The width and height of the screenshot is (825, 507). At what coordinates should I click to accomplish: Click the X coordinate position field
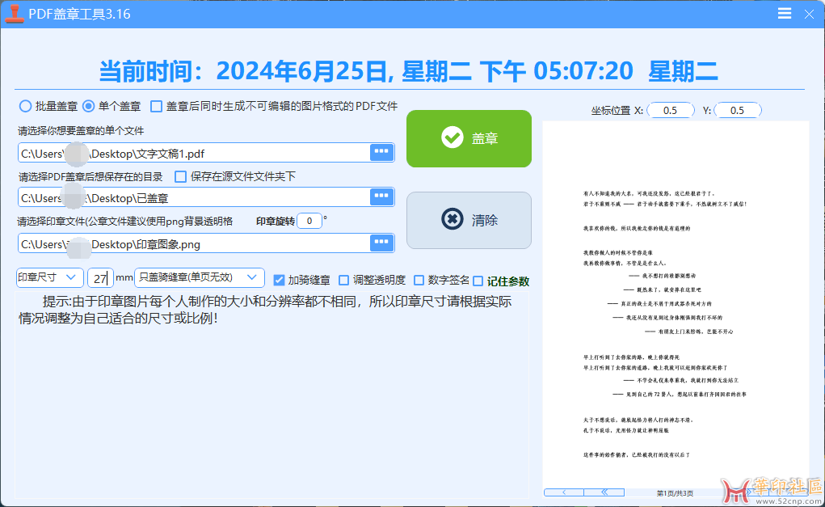[670, 110]
